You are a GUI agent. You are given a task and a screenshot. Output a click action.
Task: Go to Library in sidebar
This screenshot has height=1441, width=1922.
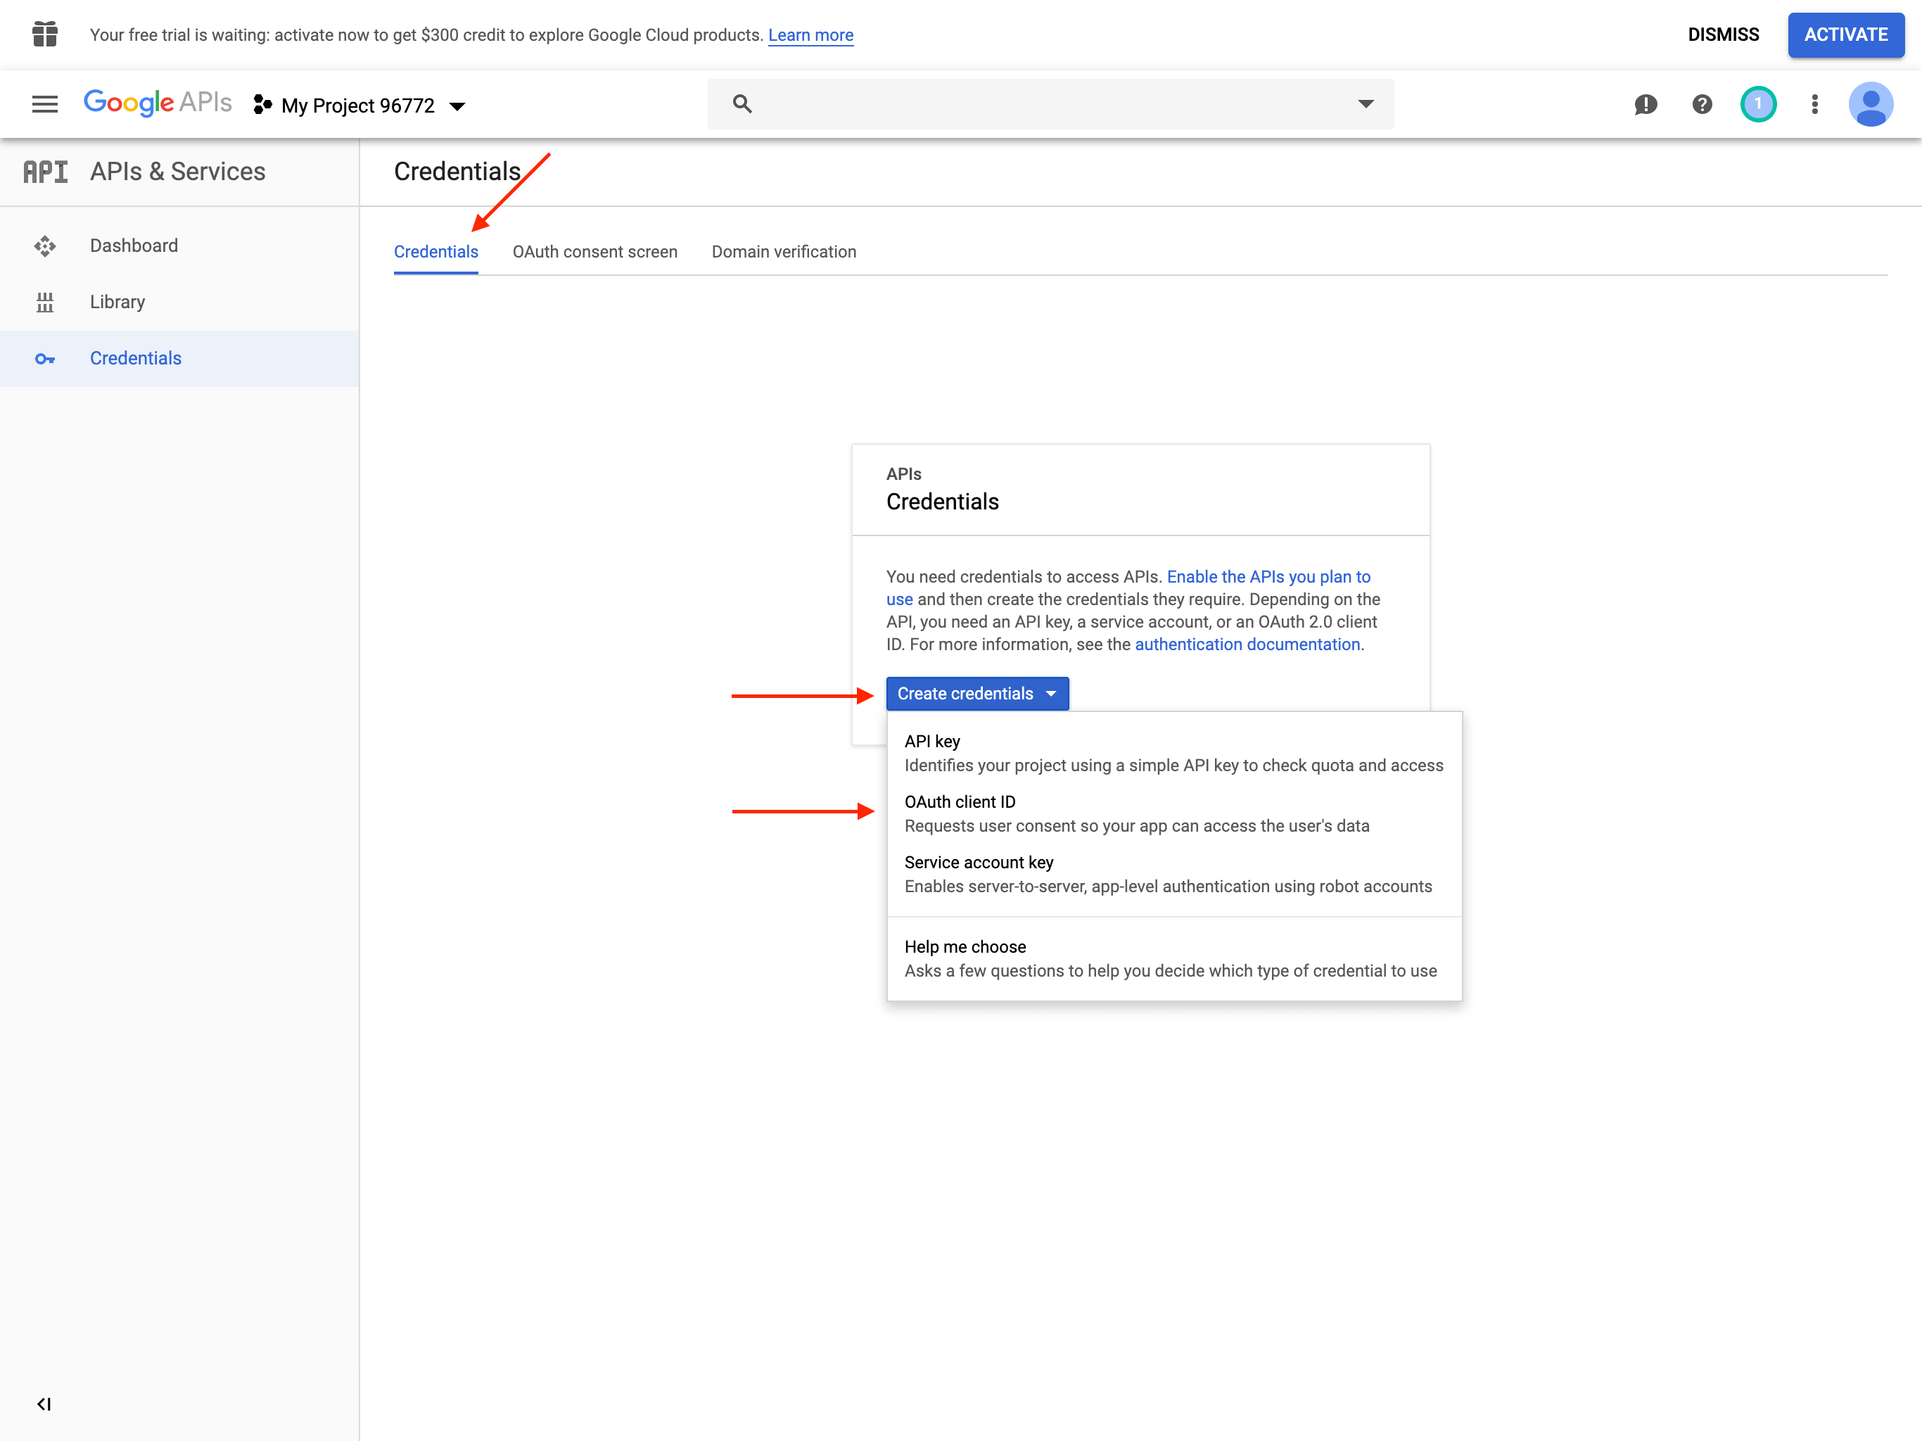click(117, 303)
